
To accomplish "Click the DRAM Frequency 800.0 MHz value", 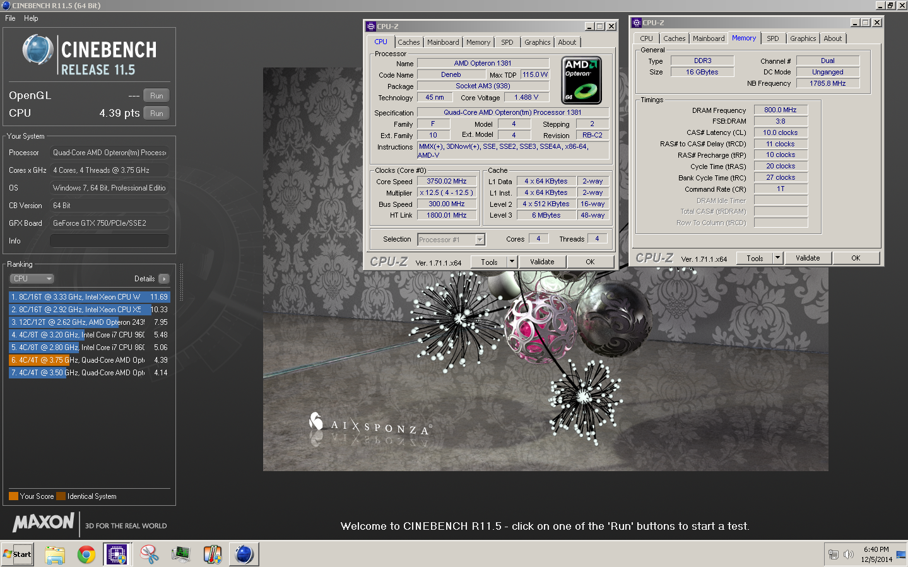I will click(x=781, y=110).
